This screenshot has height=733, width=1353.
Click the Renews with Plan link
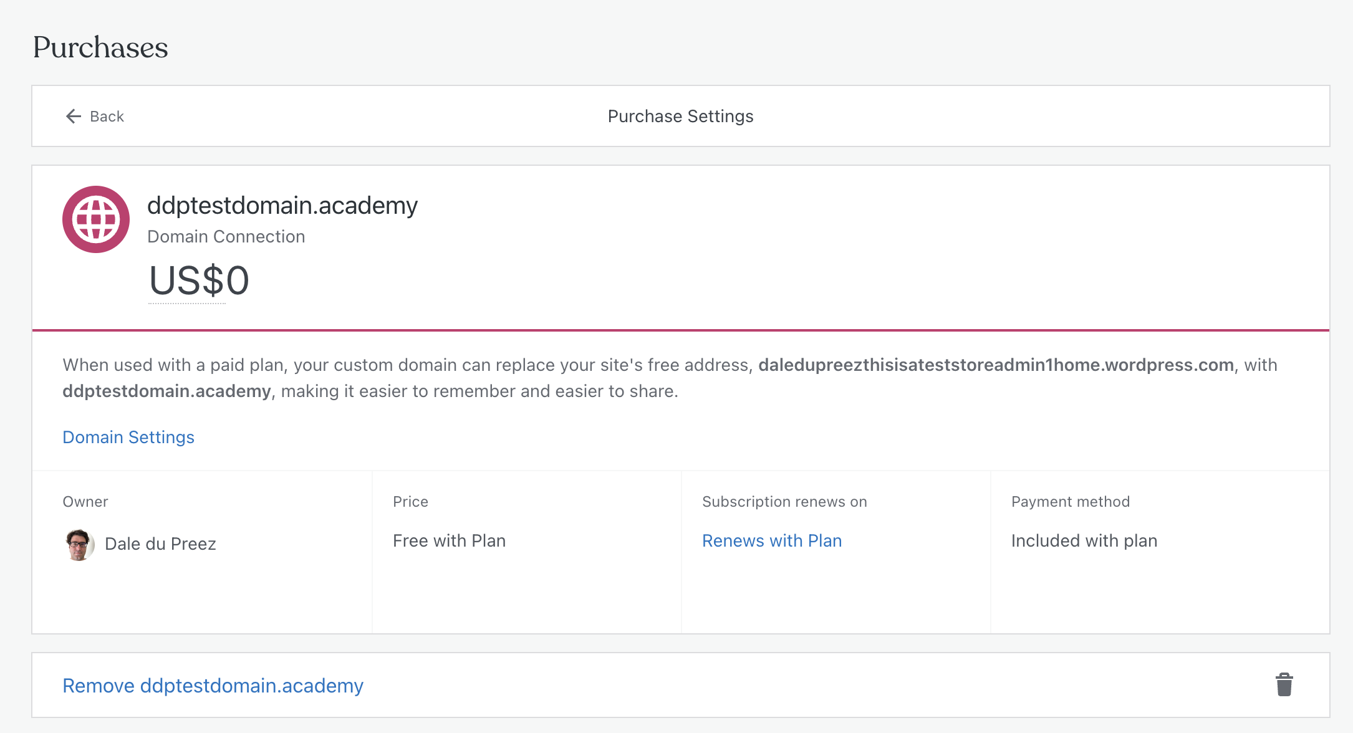coord(771,541)
